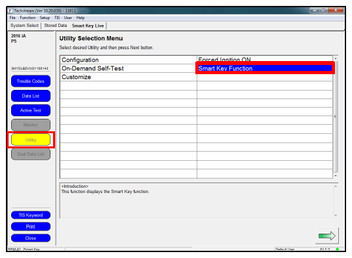
Task: Open the Trouble Codes screen
Action: pyautogui.click(x=31, y=81)
